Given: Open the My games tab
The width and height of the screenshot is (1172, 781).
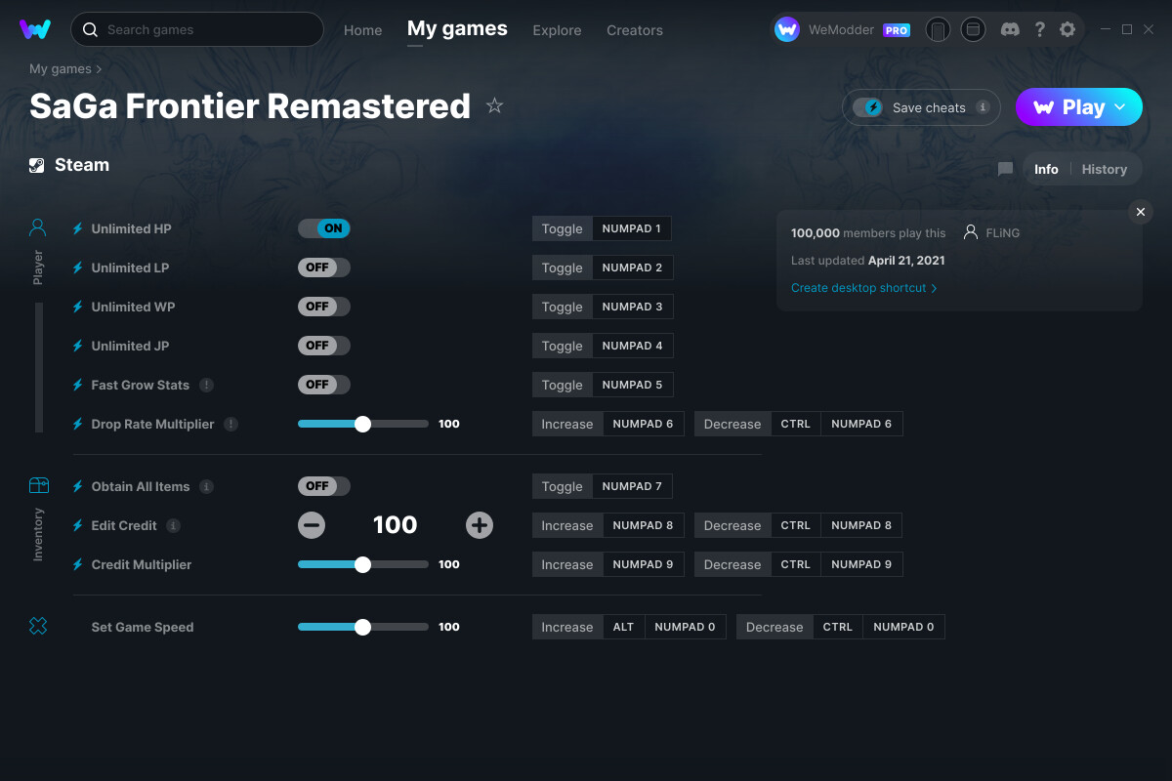Looking at the screenshot, I should click(x=457, y=29).
